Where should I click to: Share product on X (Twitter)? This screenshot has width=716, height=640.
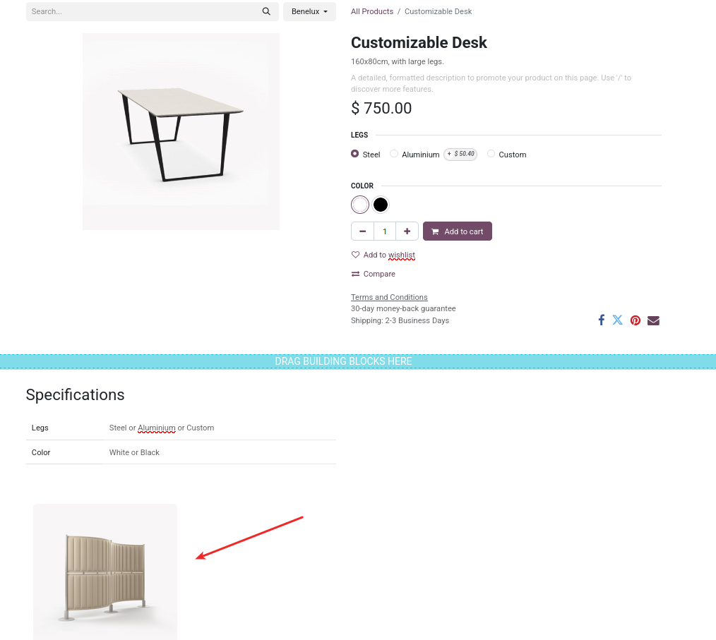(x=618, y=320)
